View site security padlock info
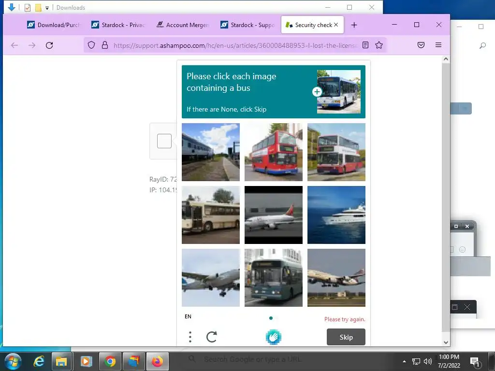495x371 pixels. pyautogui.click(x=105, y=45)
